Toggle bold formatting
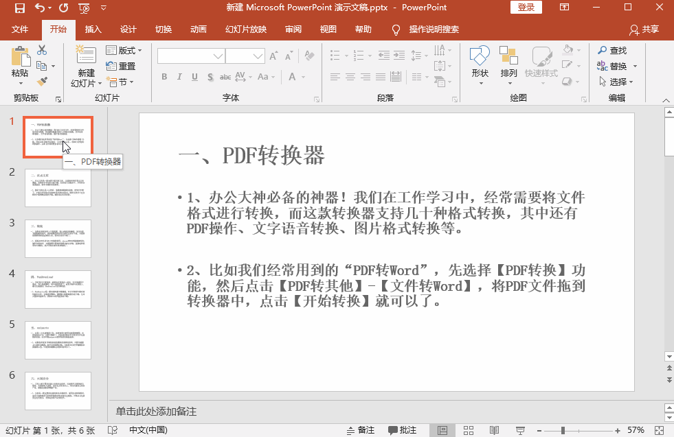 164,77
